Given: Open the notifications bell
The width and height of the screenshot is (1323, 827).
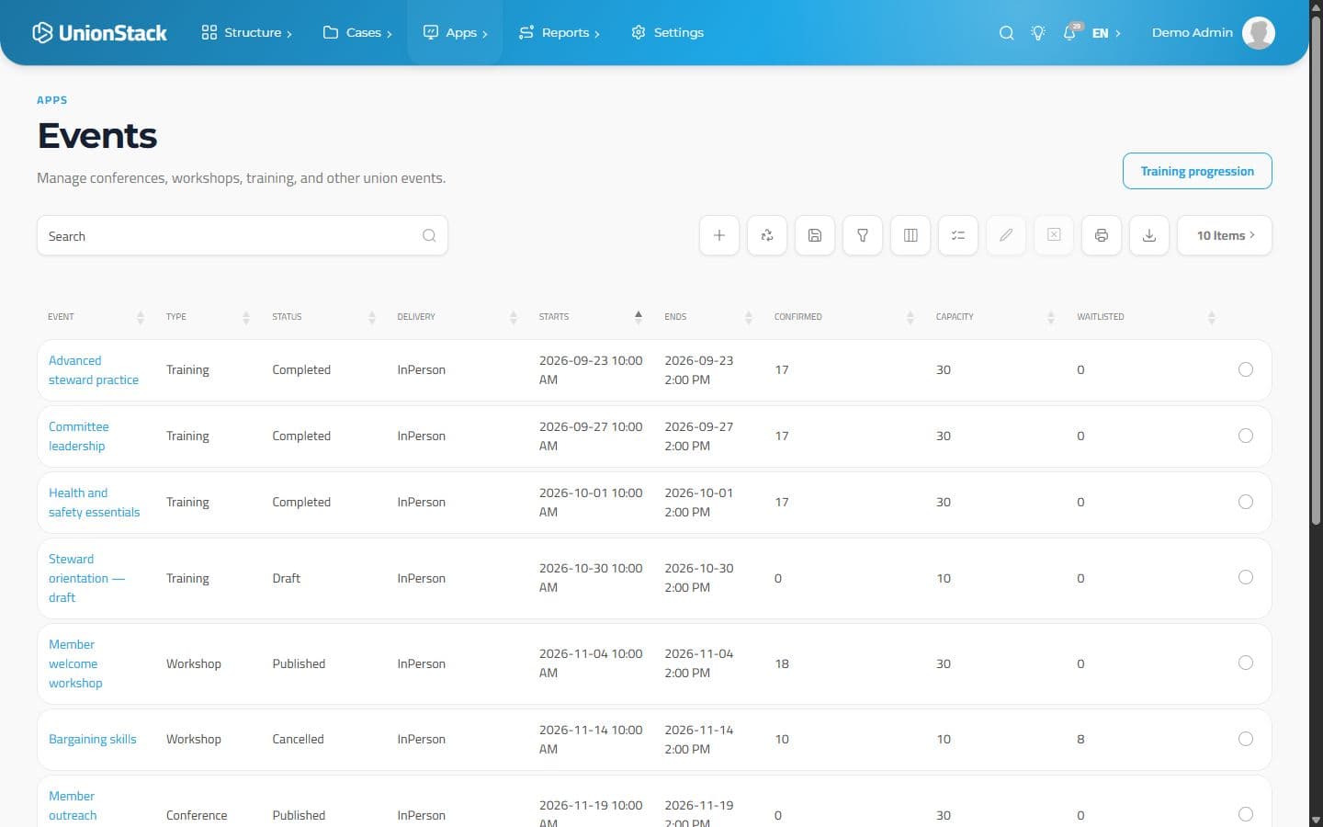Looking at the screenshot, I should click(x=1070, y=32).
